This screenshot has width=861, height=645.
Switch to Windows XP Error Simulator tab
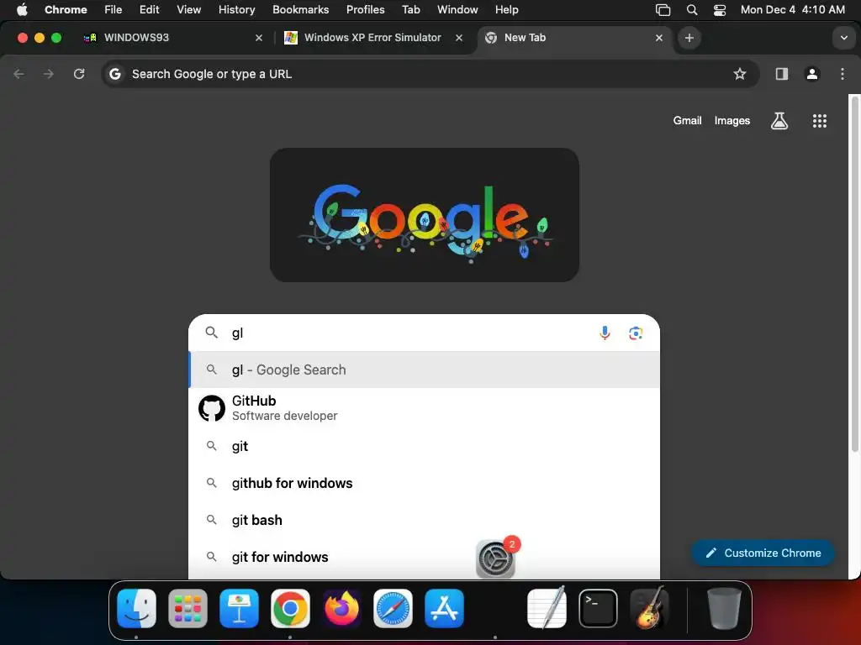373,38
